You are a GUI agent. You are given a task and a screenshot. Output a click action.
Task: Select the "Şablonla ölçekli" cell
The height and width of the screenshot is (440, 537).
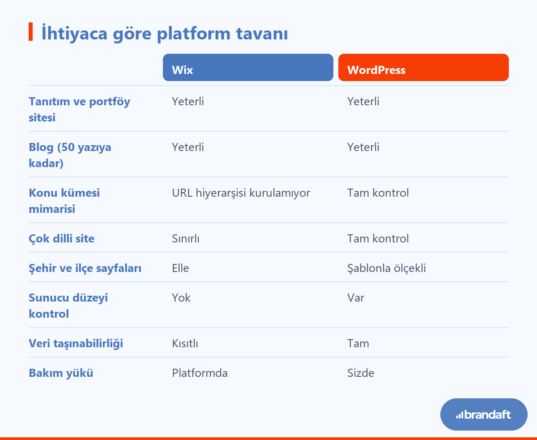click(x=387, y=268)
